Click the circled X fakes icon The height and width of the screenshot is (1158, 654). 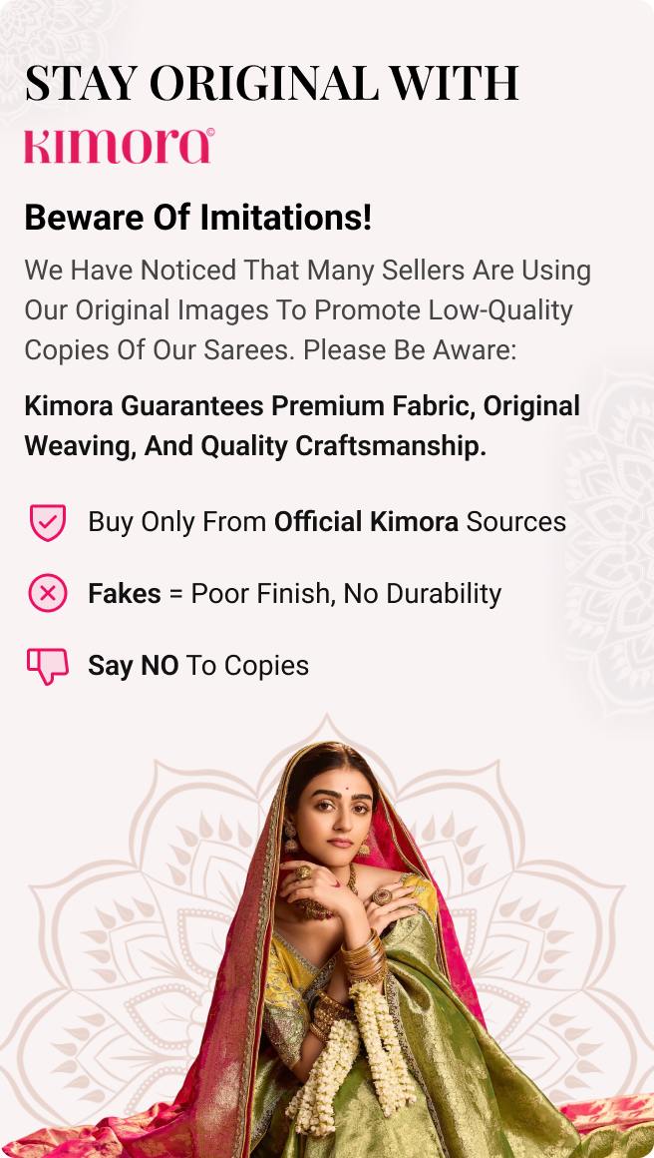tap(47, 593)
